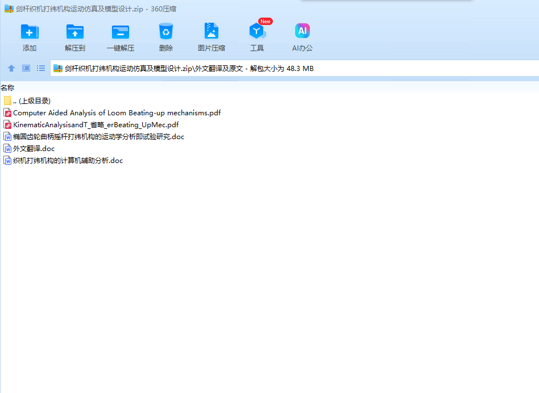Switch to list view mode icon
Screen dimensions: 539x393
pos(41,68)
